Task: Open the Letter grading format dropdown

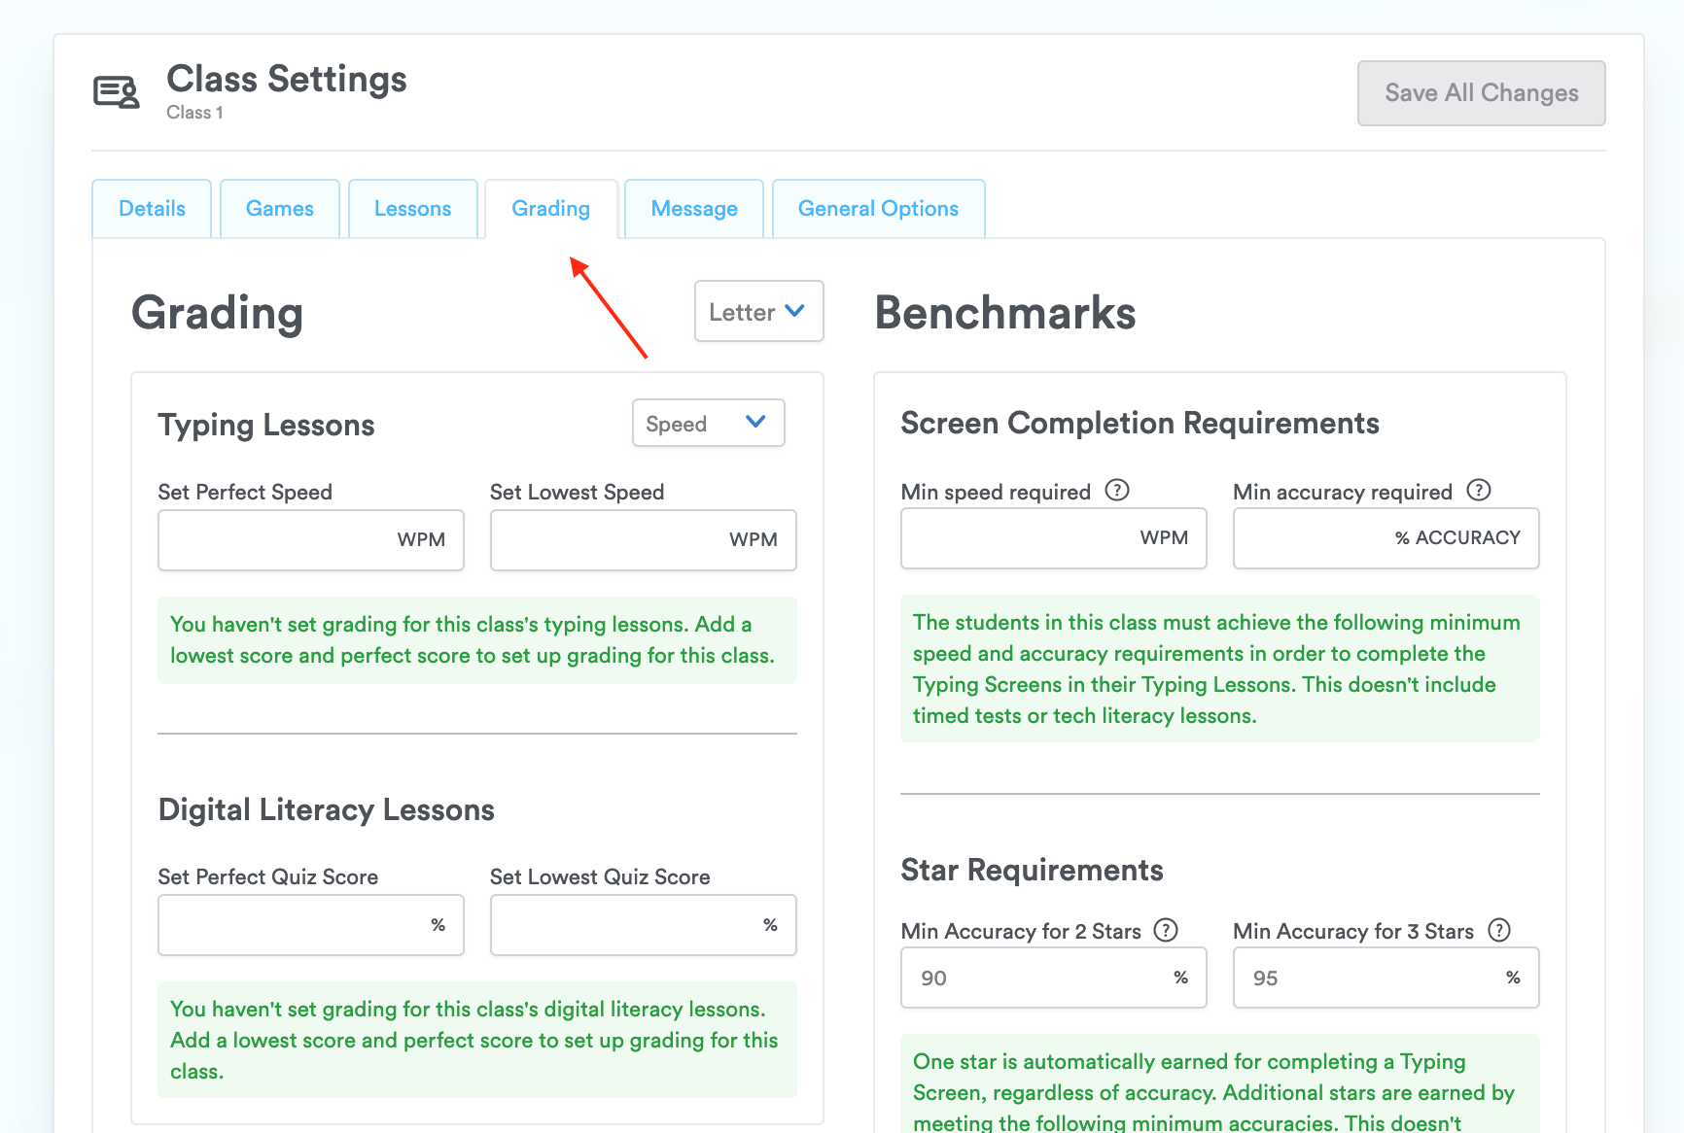Action: [x=758, y=311]
